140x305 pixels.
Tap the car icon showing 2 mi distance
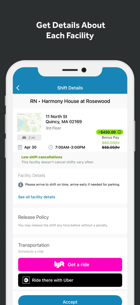24,138
